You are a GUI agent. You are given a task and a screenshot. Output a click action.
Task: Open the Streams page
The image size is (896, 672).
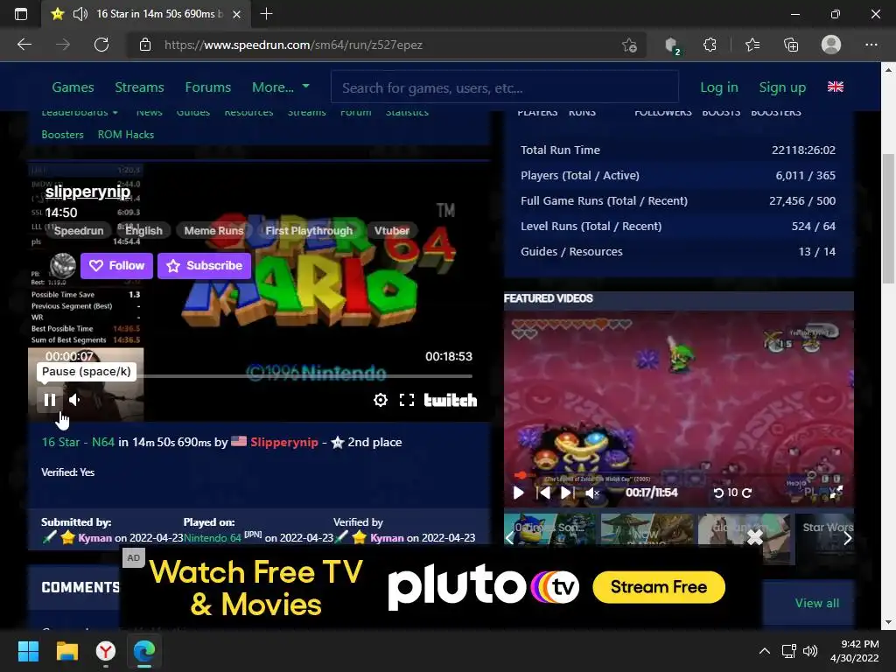(x=139, y=87)
